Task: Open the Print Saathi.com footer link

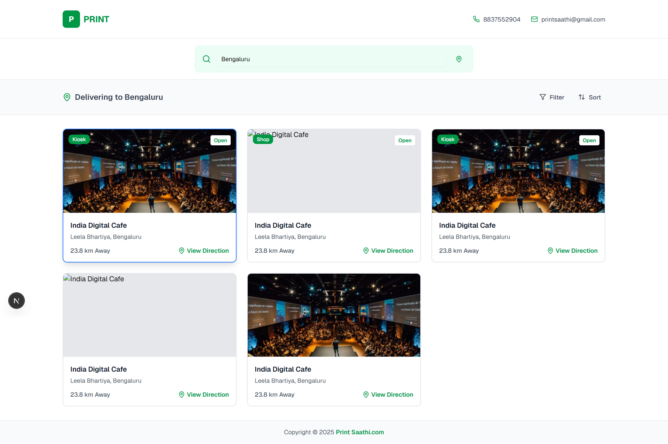Action: point(360,432)
